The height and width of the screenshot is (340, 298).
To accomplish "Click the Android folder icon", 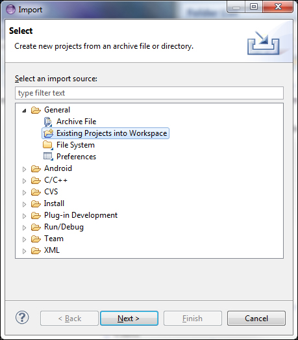I will (x=36, y=168).
